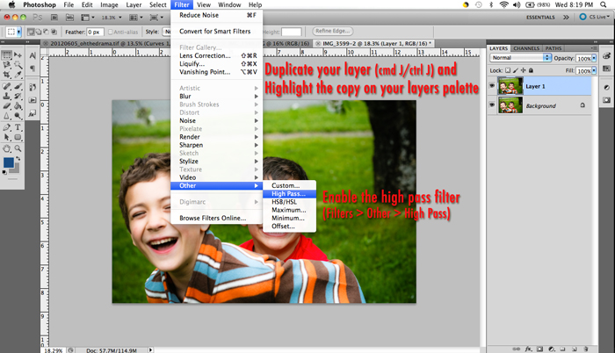The width and height of the screenshot is (615, 353).
Task: Open the background gray color swatch
Action: (x=16, y=169)
